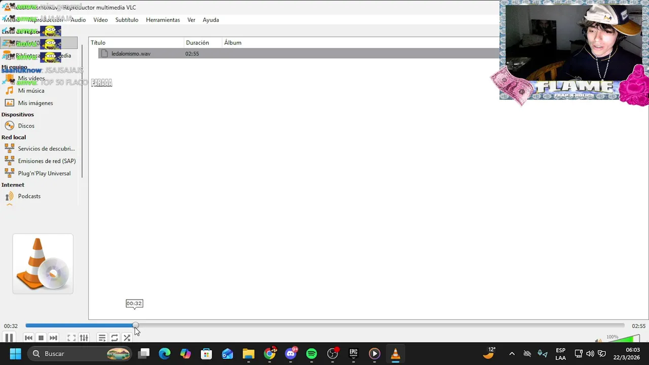Switch to OBS Studio in taskbar

(x=333, y=354)
